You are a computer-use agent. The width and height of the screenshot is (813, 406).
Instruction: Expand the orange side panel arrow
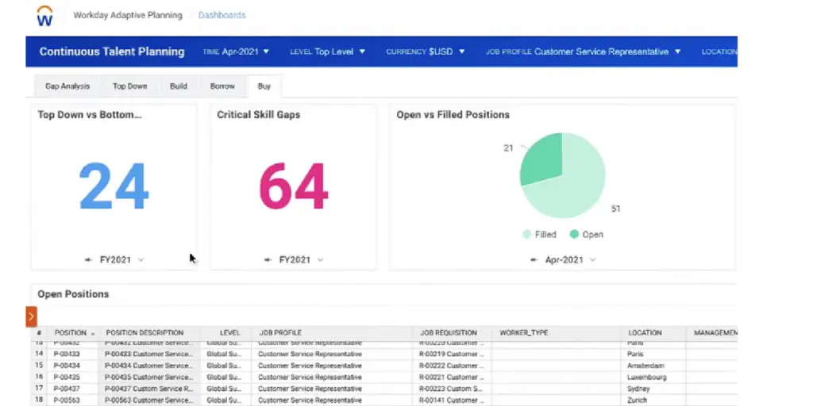point(31,316)
